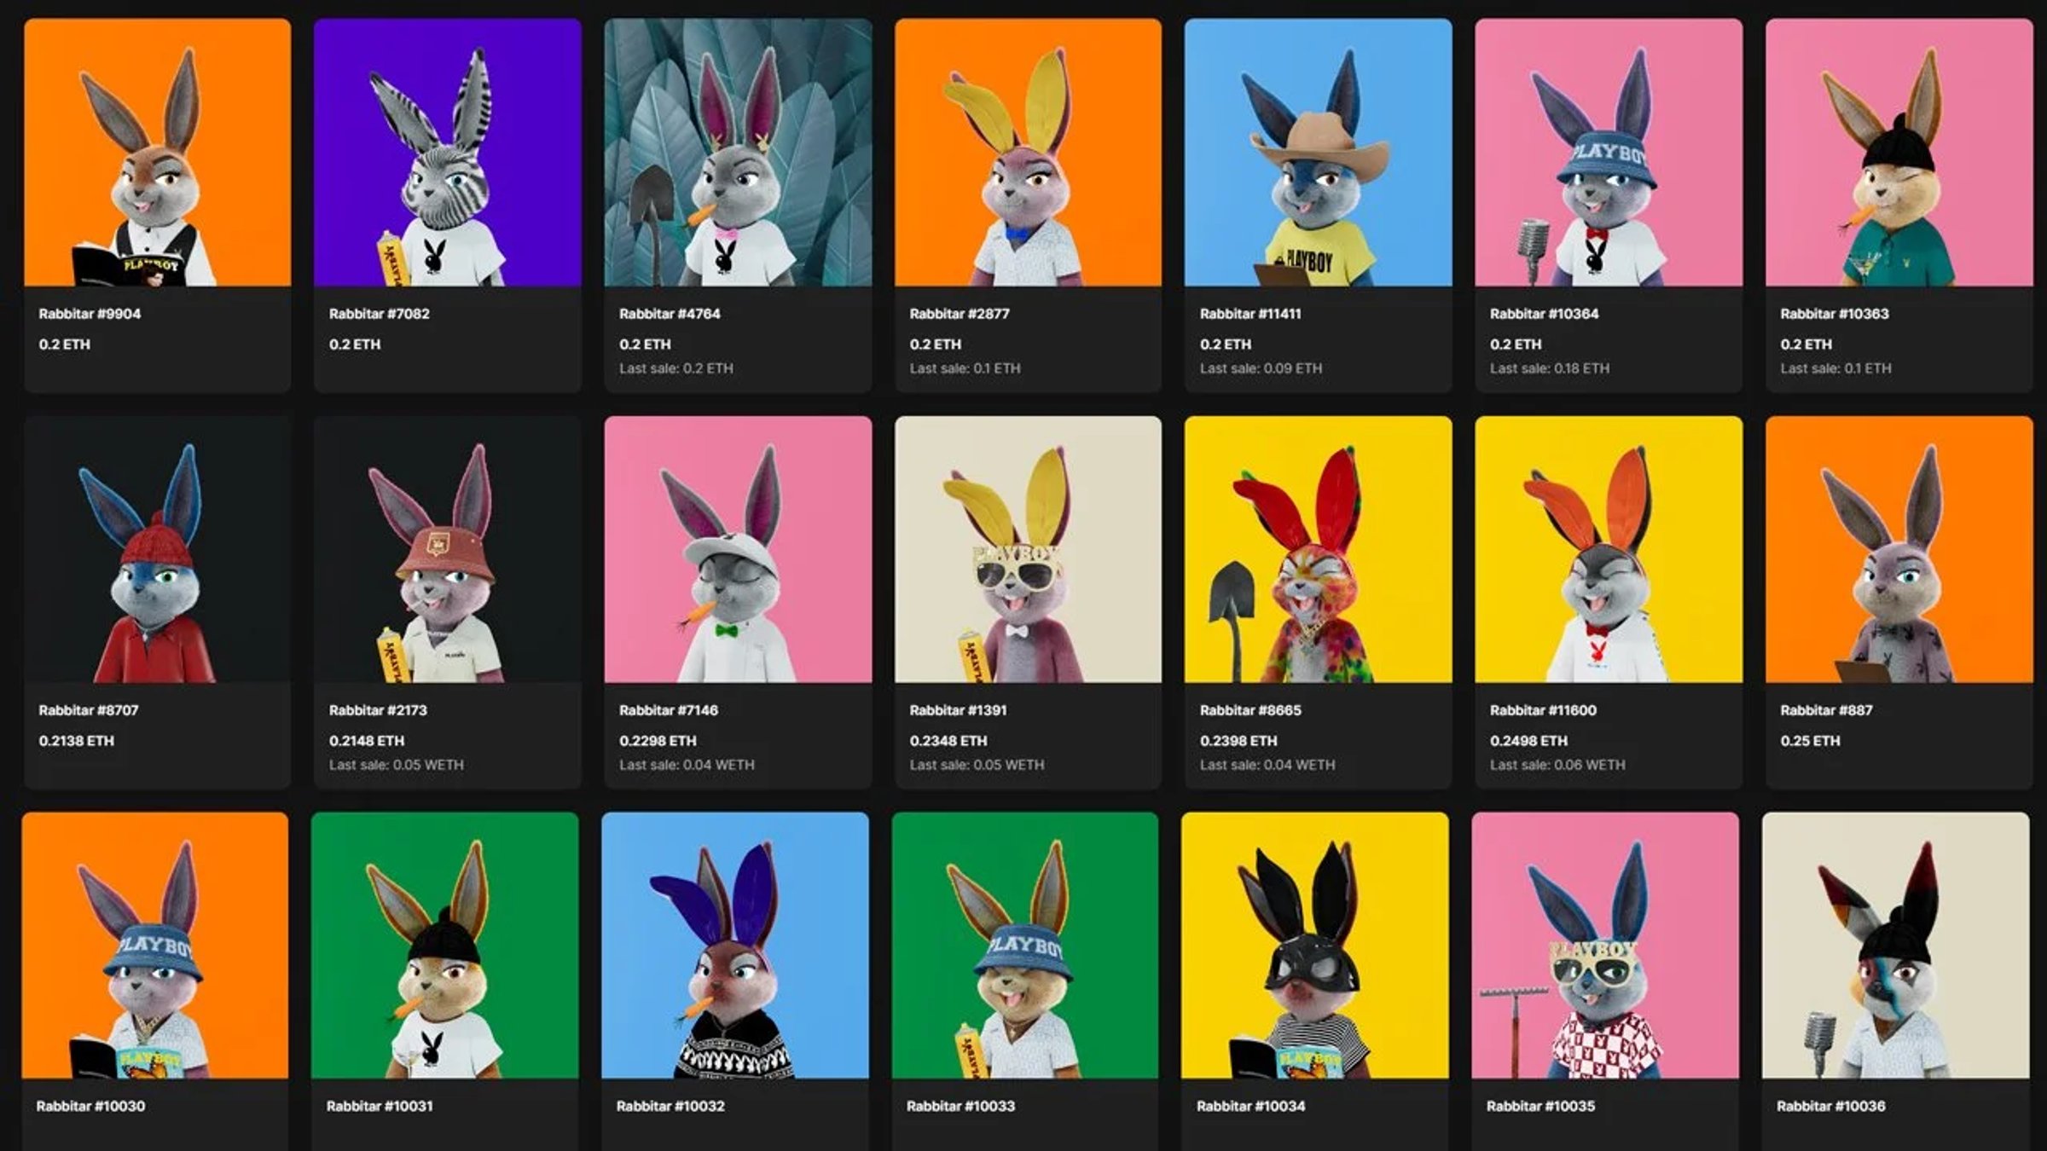Select the Rabbitar #10035 artwork image
The image size is (2047, 1151).
(x=1605, y=946)
